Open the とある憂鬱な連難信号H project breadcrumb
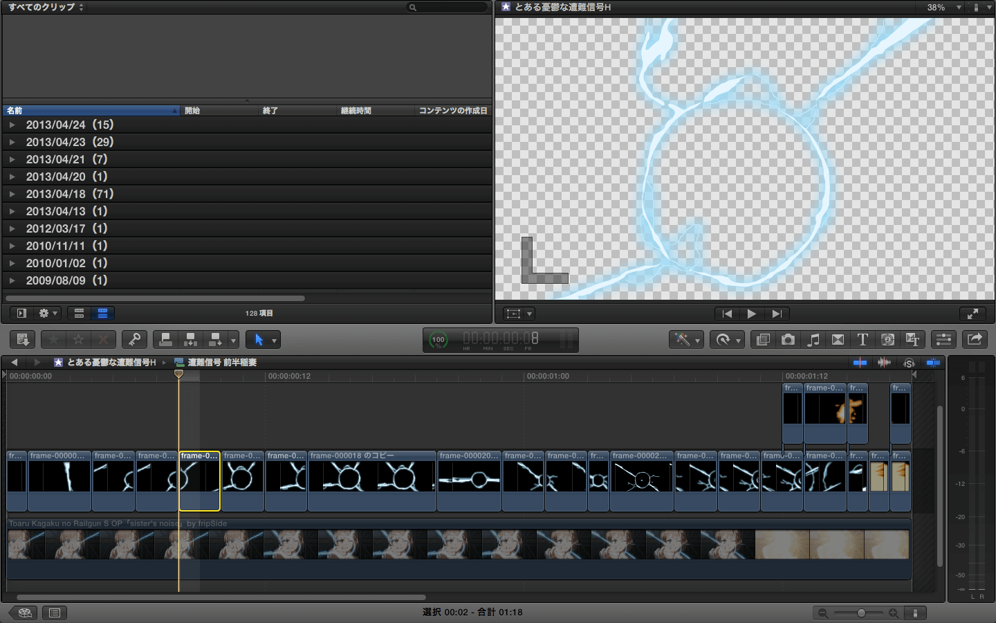The width and height of the screenshot is (996, 623). [x=105, y=362]
